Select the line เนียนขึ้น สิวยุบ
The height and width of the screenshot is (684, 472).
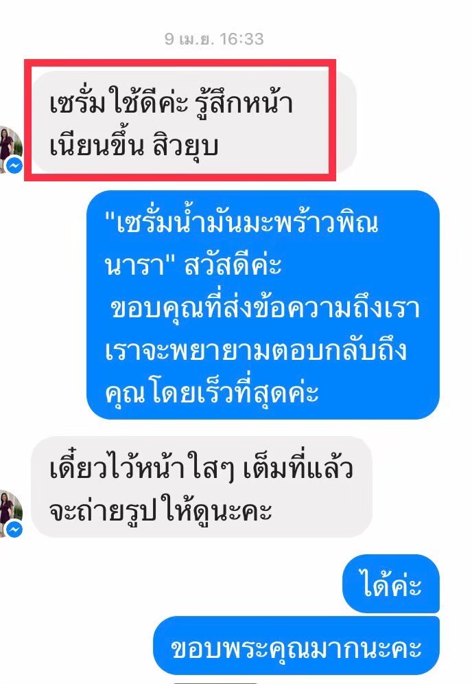click(x=134, y=144)
